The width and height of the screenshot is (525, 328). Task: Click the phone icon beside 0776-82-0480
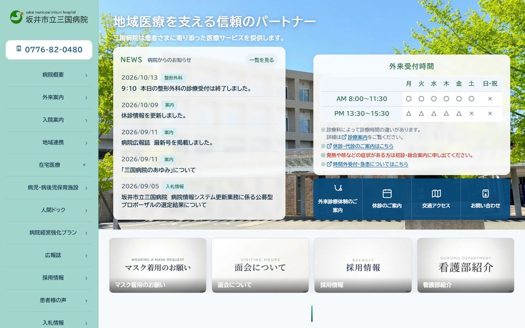click(x=19, y=48)
